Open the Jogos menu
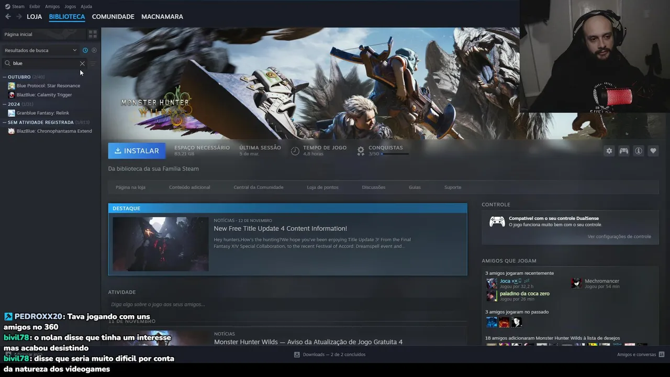 coord(70,6)
